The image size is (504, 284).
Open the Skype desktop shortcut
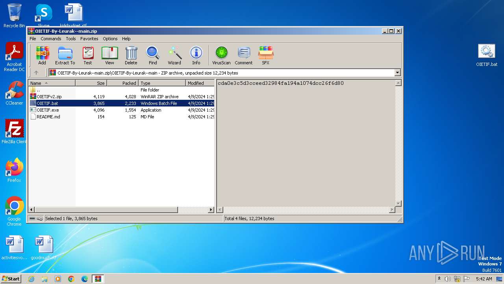44,15
